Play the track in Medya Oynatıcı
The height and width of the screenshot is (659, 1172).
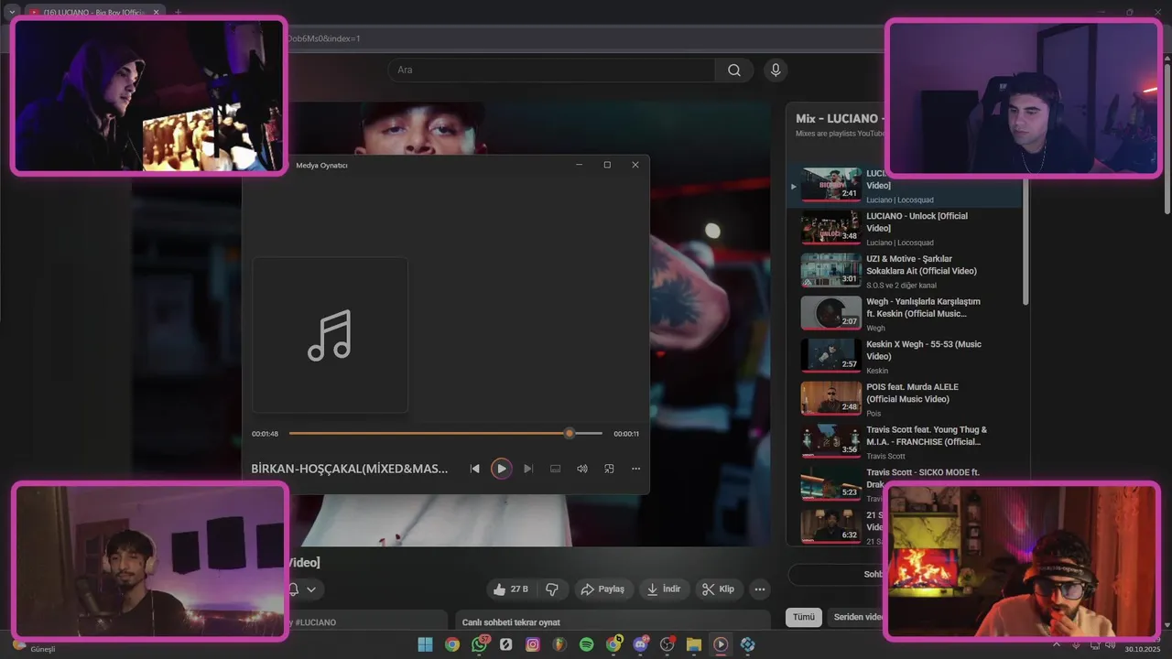[501, 469]
